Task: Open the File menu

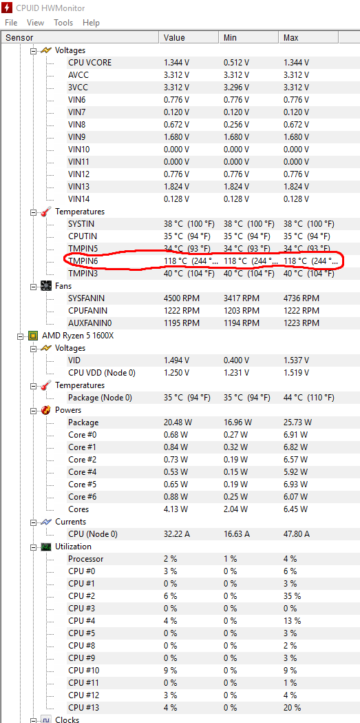Action: (x=11, y=23)
